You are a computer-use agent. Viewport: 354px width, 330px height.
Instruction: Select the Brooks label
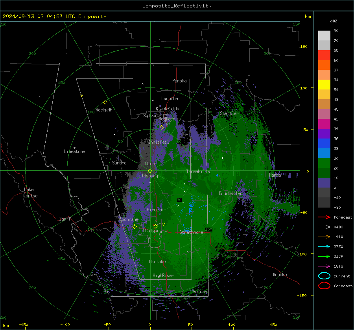click(x=280, y=275)
